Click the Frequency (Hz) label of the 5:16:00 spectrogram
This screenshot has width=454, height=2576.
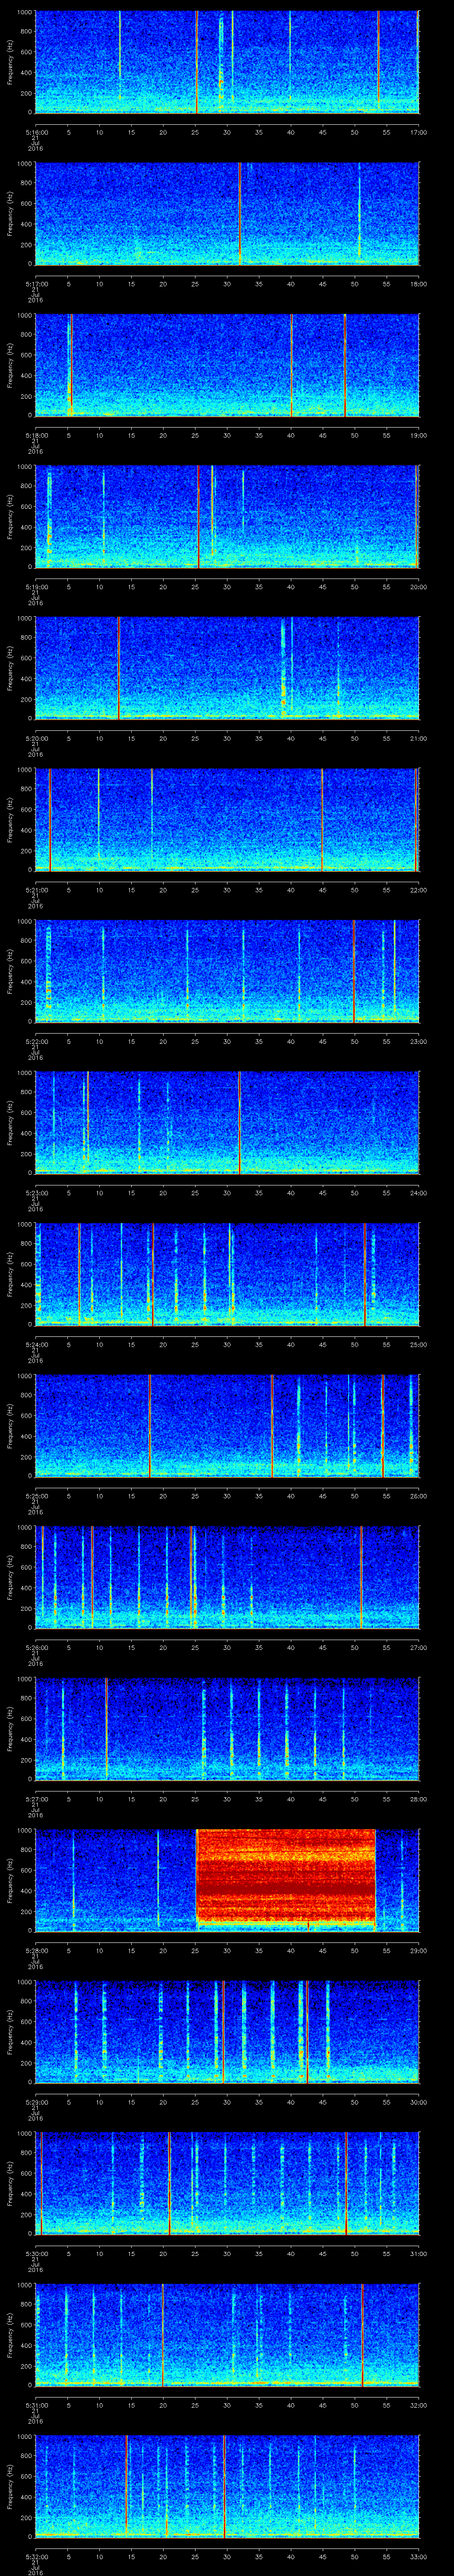point(10,62)
